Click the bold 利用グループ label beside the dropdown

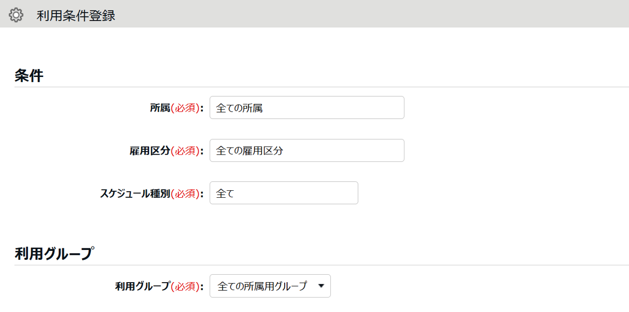(143, 286)
